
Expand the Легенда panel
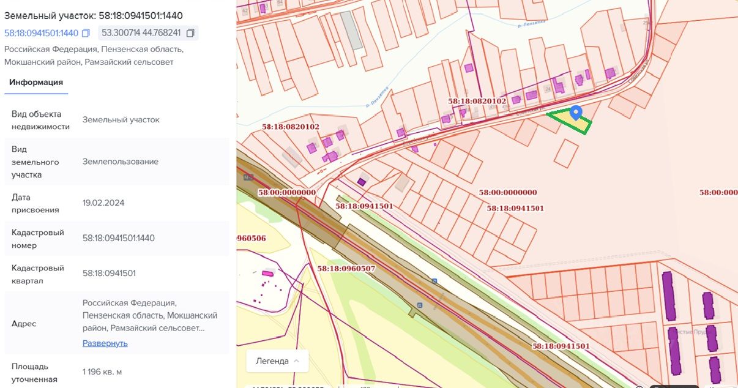tap(272, 361)
